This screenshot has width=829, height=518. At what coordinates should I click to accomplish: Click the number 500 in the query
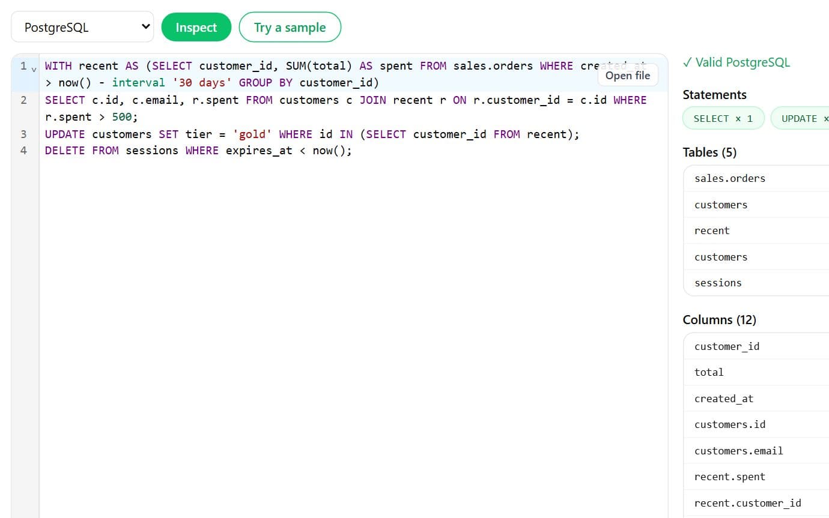[x=122, y=117]
